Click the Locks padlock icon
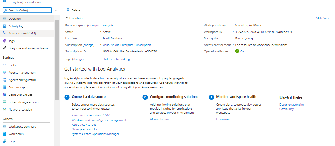Image resolution: width=335 pixels, height=146 pixels. [x=4, y=65]
